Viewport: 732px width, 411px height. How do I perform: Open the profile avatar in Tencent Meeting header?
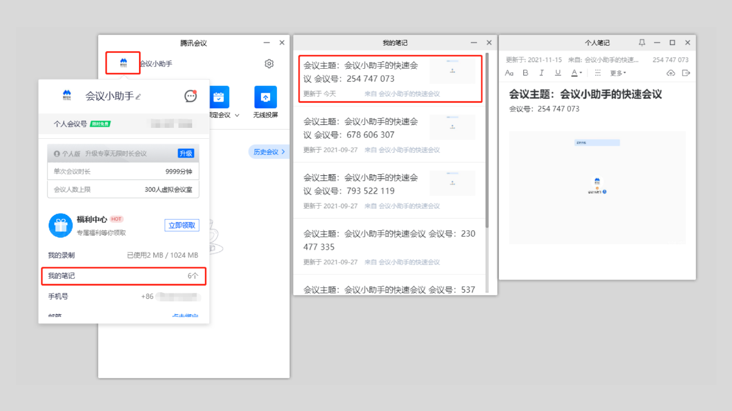tap(123, 63)
